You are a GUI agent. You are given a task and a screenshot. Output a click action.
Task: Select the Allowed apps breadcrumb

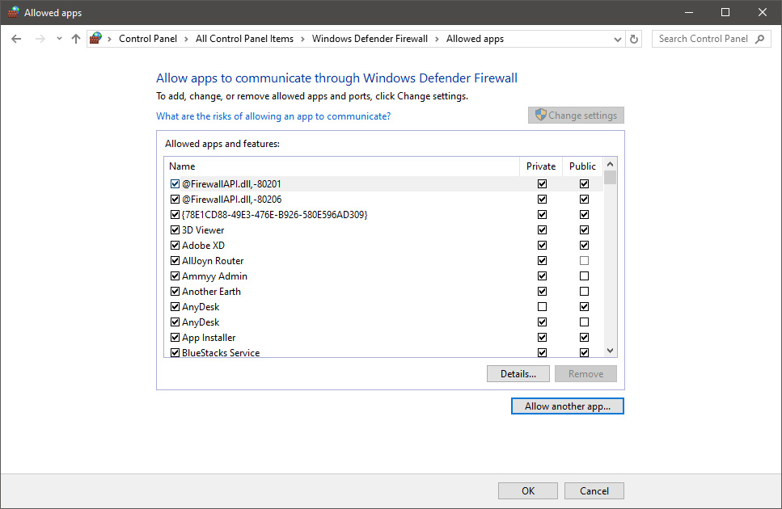[475, 39]
